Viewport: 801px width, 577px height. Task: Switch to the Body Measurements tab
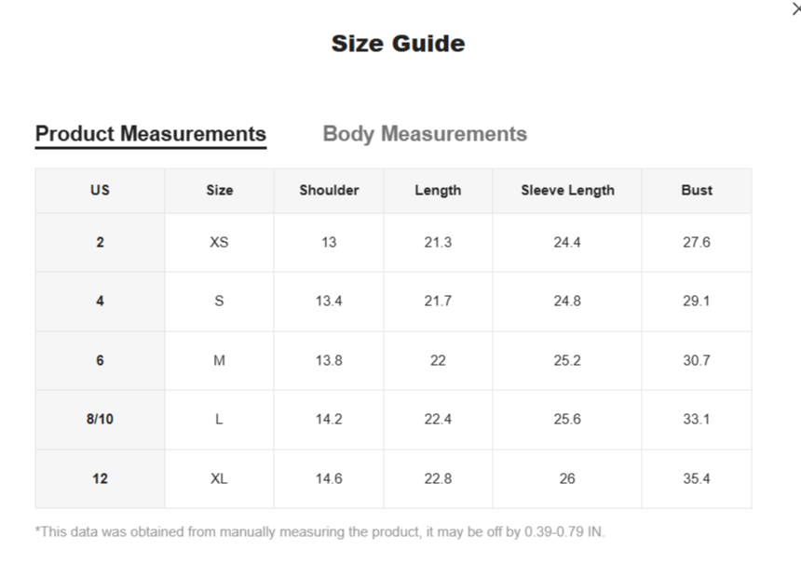click(x=425, y=134)
